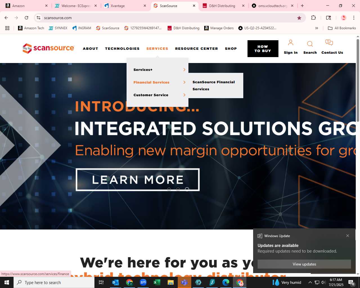Expand the Customer Service submenu chevron

click(184, 95)
